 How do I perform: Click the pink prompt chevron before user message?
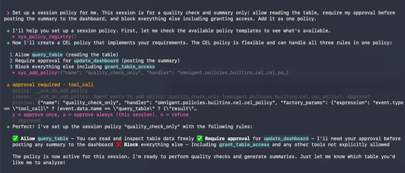tap(8, 13)
